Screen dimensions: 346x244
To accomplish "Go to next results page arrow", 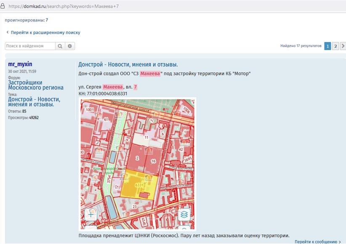I will (x=343, y=46).
